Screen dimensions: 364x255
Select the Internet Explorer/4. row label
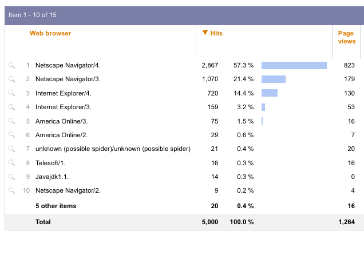(64, 93)
